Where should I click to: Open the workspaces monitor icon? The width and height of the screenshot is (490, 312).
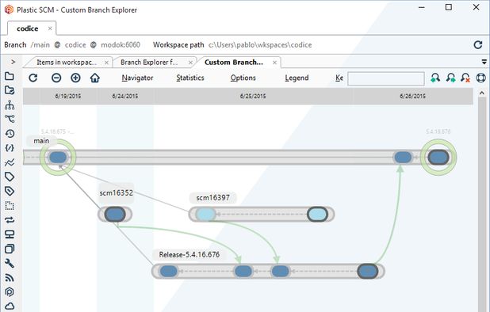point(10,234)
